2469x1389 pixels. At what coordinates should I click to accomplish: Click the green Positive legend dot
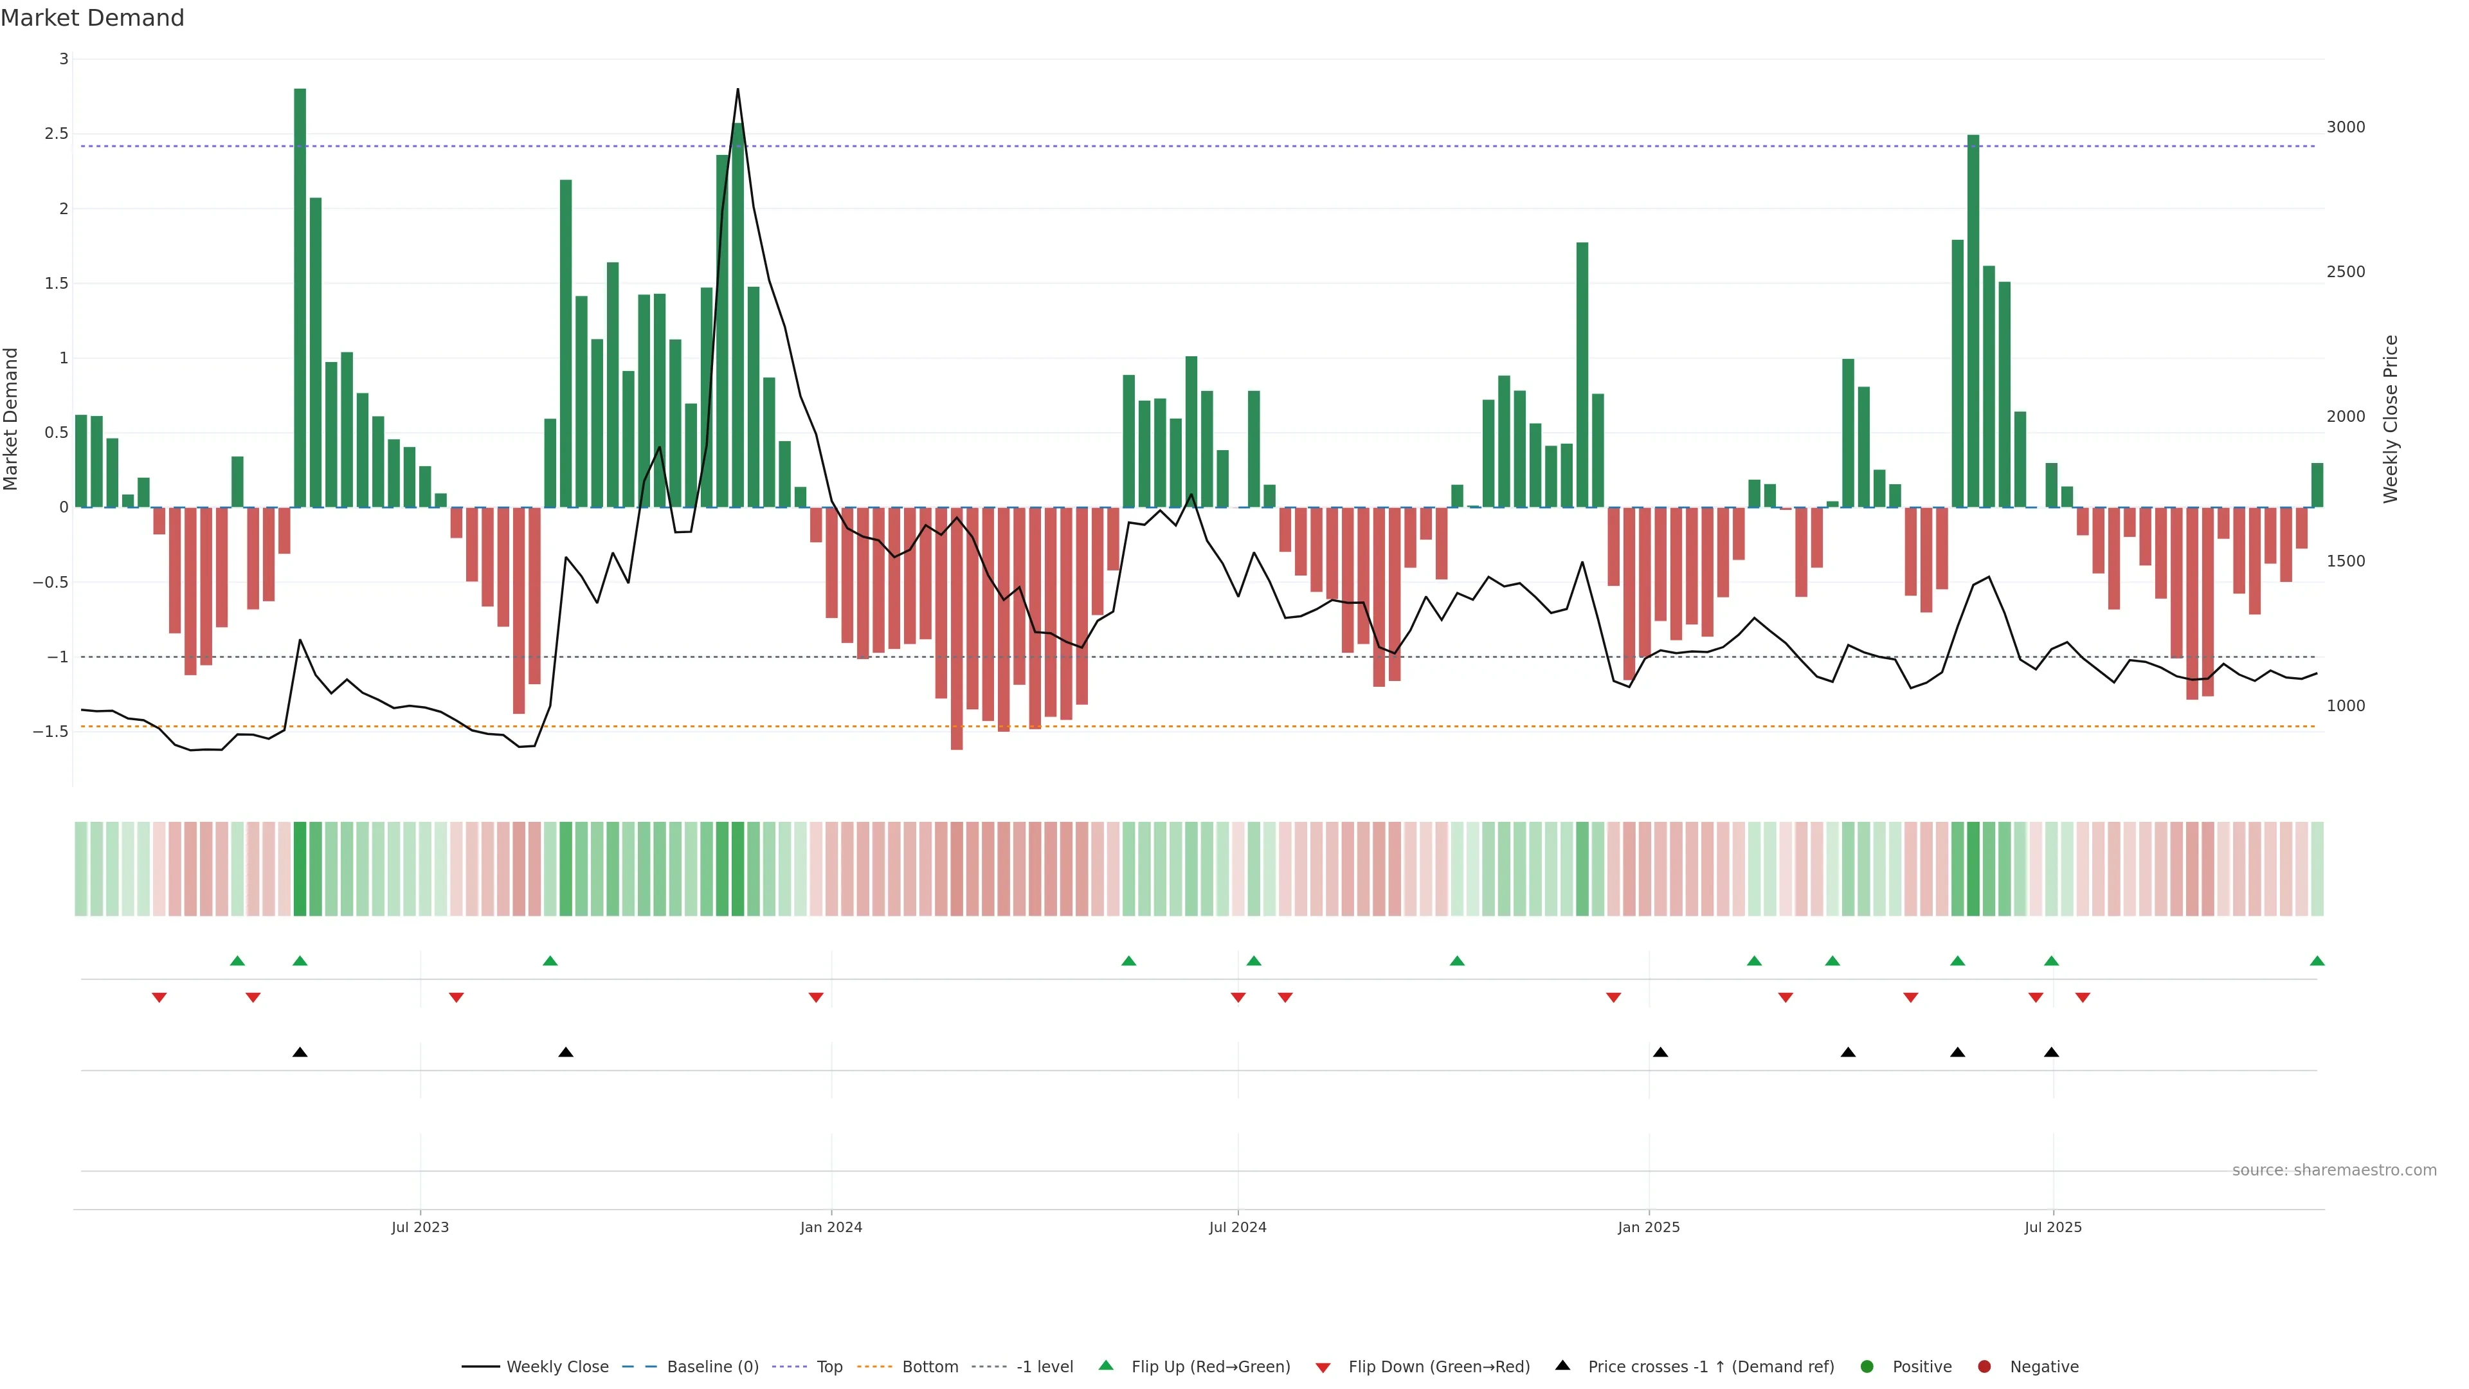1866,1366
